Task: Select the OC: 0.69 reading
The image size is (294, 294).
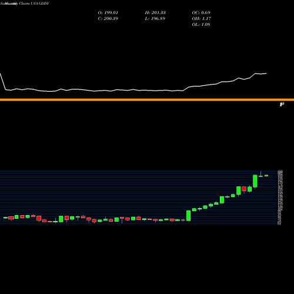Action: (x=201, y=13)
